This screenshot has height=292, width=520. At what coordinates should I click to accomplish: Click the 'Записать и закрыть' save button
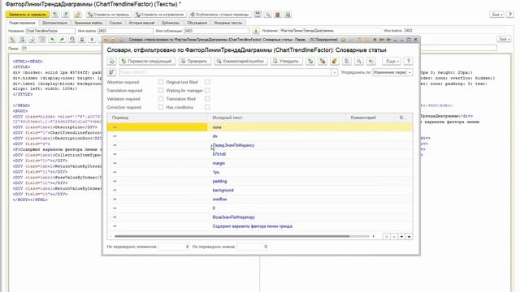(x=28, y=15)
